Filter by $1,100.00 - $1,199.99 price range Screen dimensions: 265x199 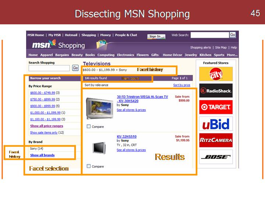pos(45,119)
